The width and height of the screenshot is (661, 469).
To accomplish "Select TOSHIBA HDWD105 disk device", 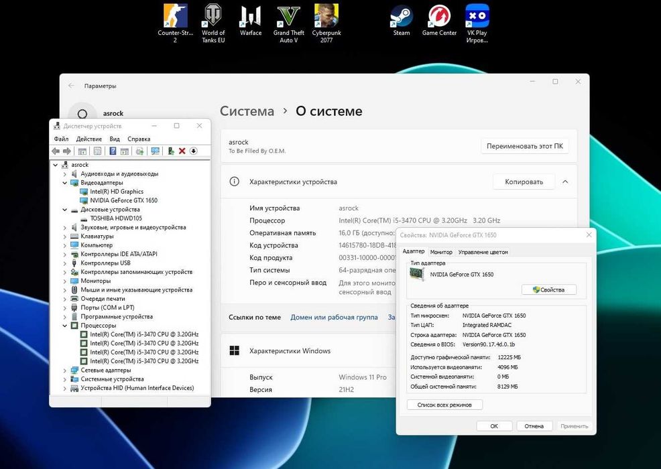I will 116,218.
